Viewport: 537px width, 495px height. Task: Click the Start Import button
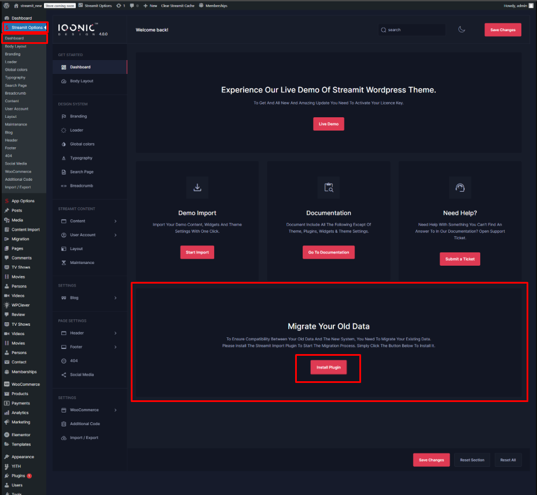click(x=197, y=252)
